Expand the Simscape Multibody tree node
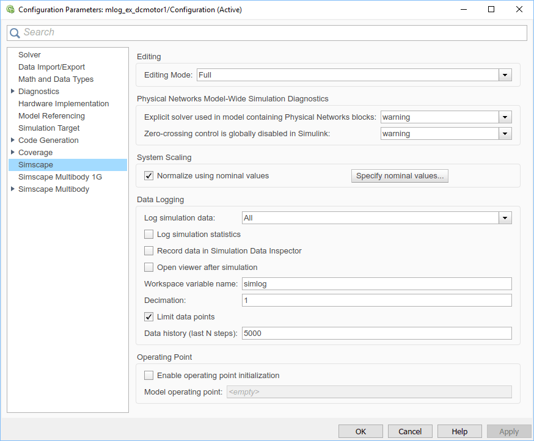This screenshot has width=534, height=441. [x=13, y=189]
